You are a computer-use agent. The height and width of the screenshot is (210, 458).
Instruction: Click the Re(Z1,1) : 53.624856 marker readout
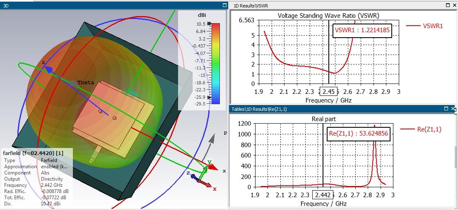pyautogui.click(x=358, y=134)
